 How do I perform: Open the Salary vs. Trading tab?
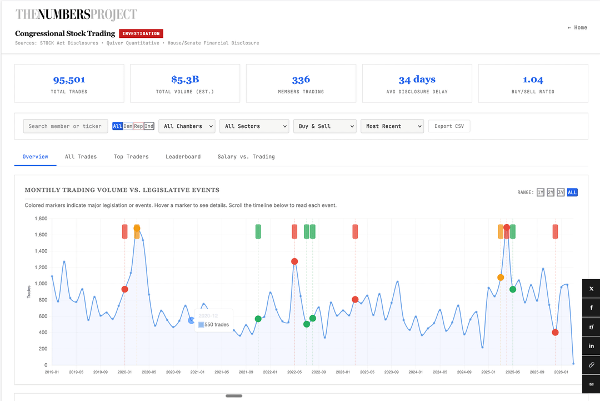point(246,157)
